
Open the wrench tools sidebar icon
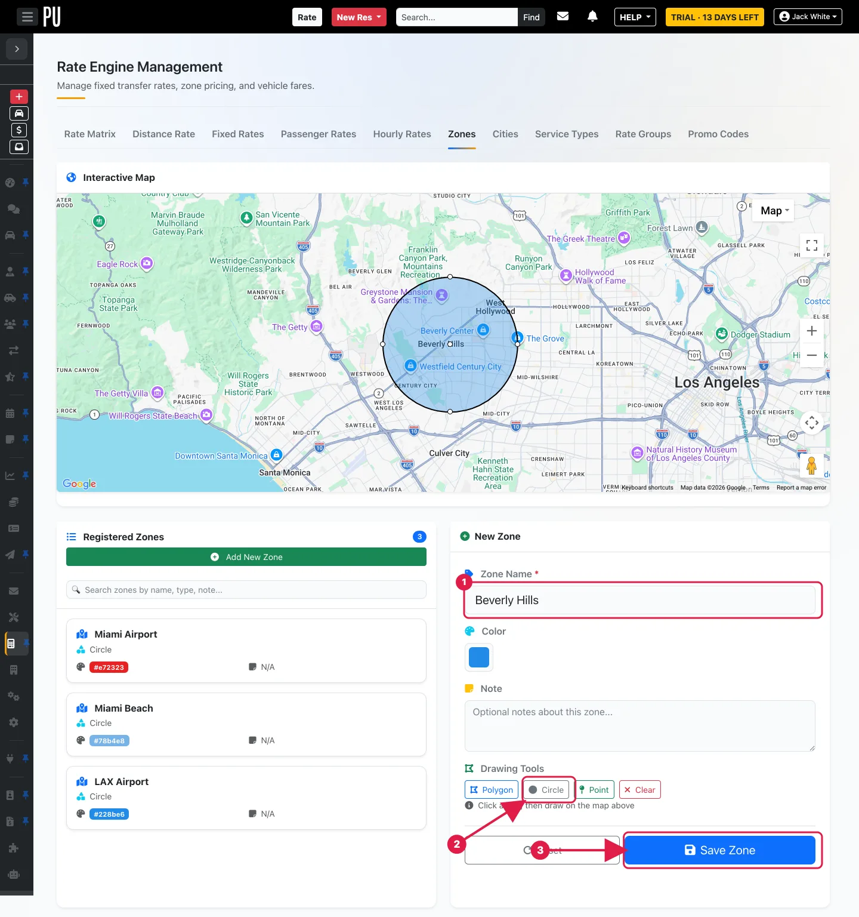(13, 617)
